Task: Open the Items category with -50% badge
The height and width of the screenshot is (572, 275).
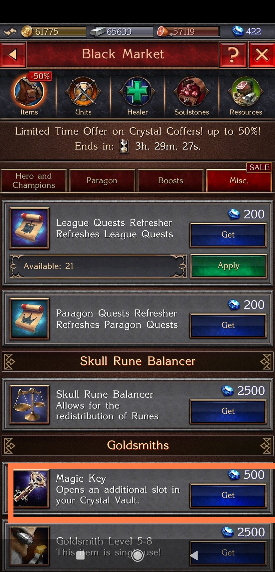Action: point(29,95)
